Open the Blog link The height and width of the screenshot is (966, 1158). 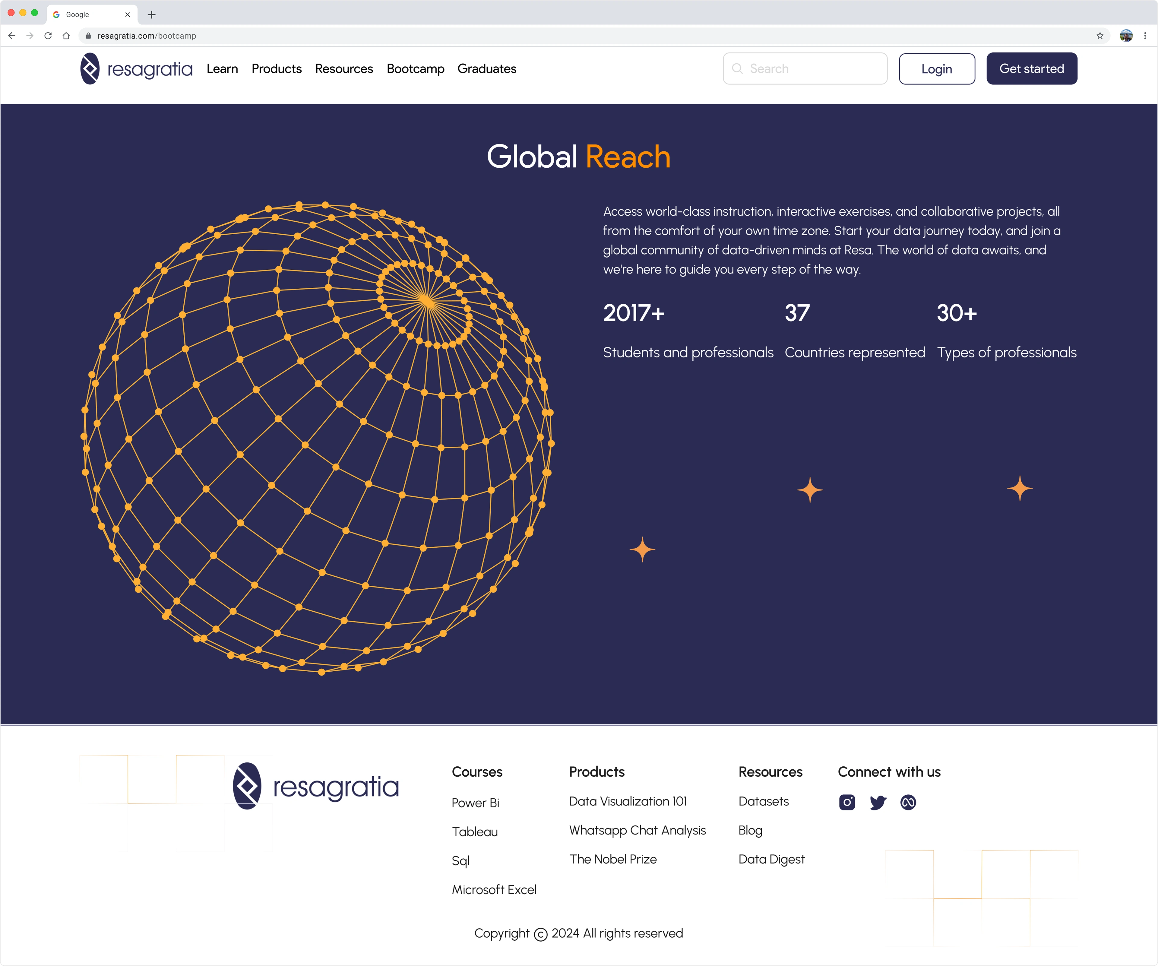(751, 830)
